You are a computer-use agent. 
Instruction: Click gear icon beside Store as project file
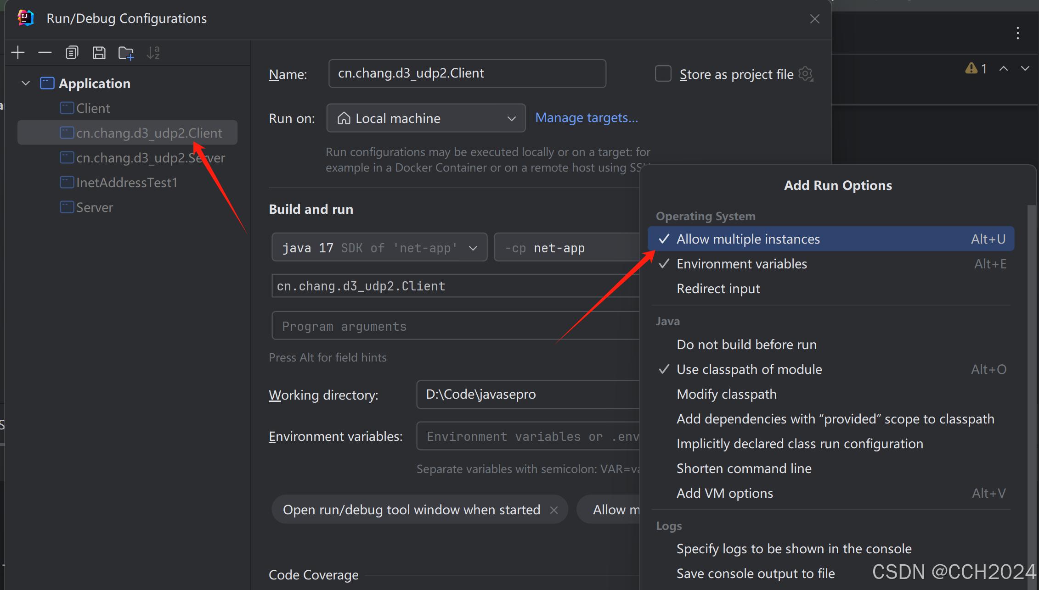coord(806,74)
